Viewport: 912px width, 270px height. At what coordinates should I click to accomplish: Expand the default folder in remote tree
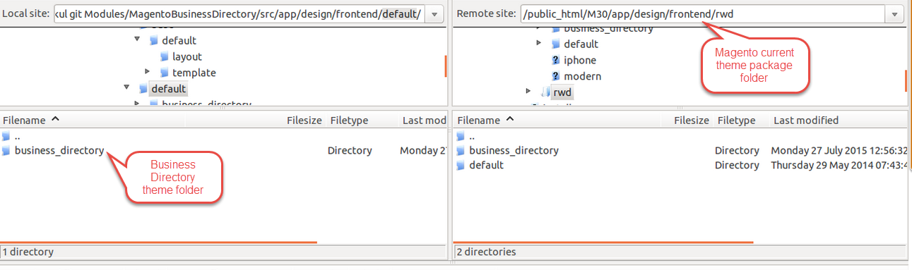pos(539,44)
